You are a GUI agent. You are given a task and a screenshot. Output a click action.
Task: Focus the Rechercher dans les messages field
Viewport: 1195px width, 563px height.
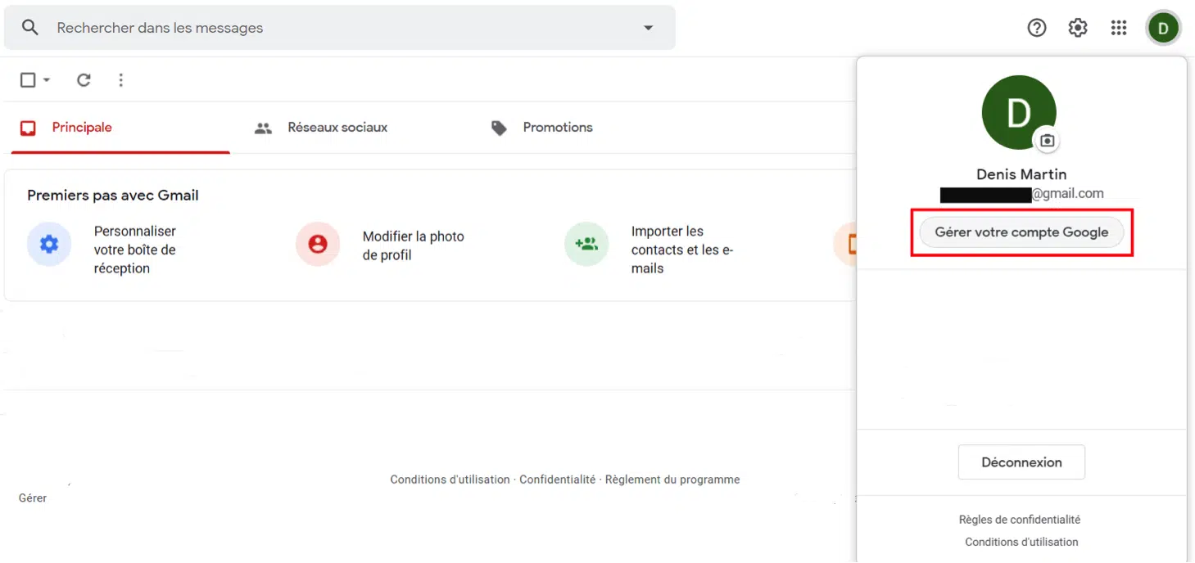[340, 28]
